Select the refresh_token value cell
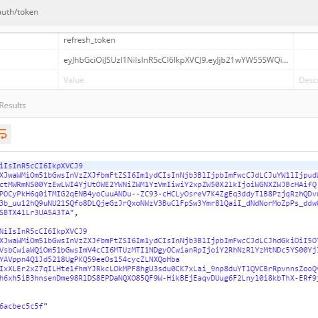318x318 pixels. pos(176,40)
